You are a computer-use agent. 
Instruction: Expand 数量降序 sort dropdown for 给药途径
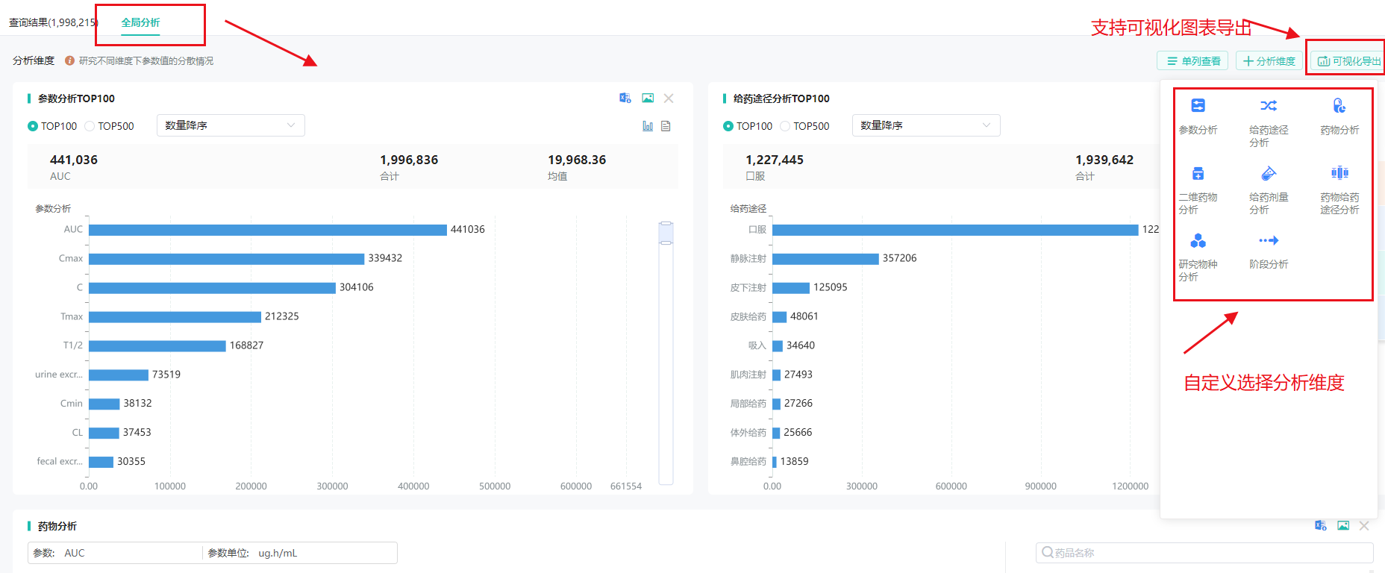point(925,125)
